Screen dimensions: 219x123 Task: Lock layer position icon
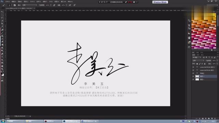tap(202, 64)
